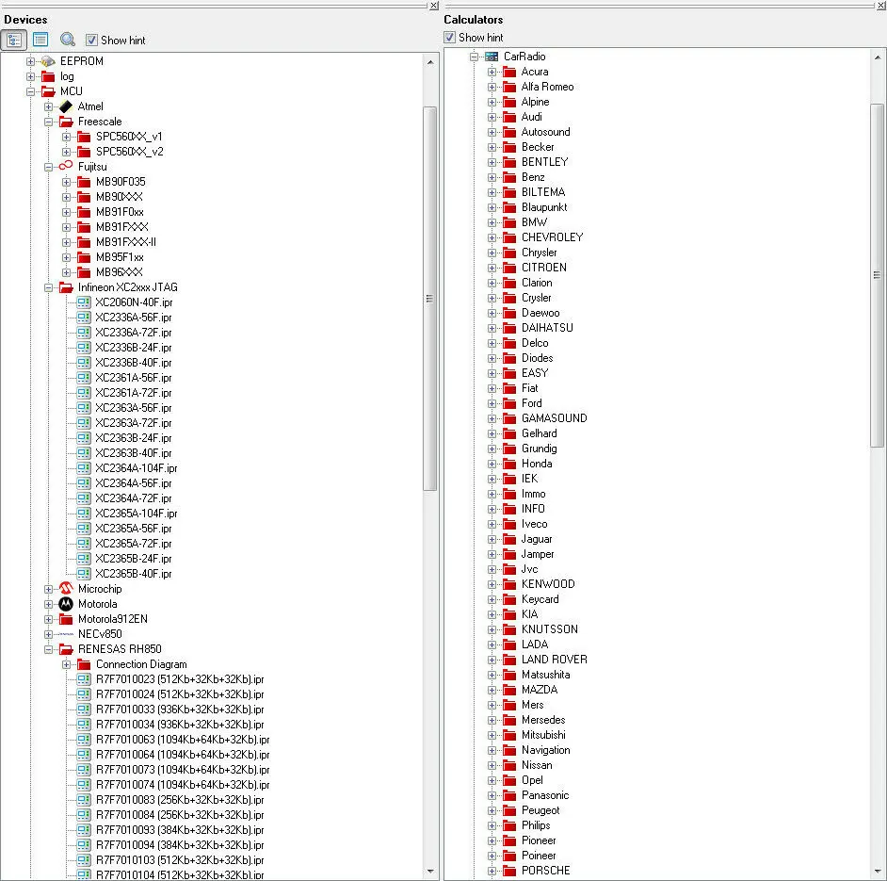887x881 pixels.
Task: Select the Grundig entry
Action: tap(540, 449)
